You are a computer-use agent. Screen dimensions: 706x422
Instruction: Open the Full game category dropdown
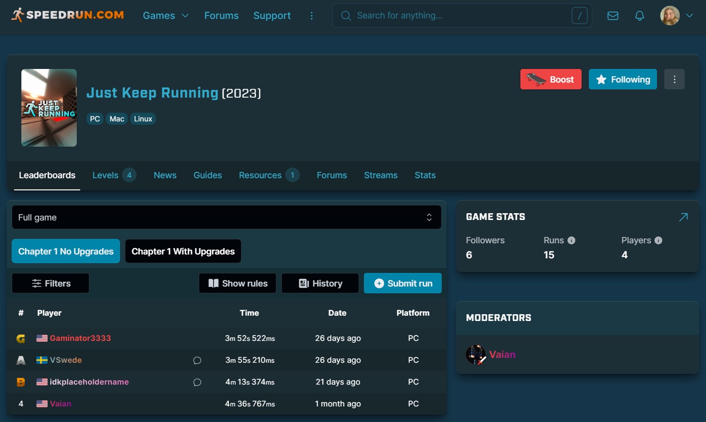coord(226,217)
